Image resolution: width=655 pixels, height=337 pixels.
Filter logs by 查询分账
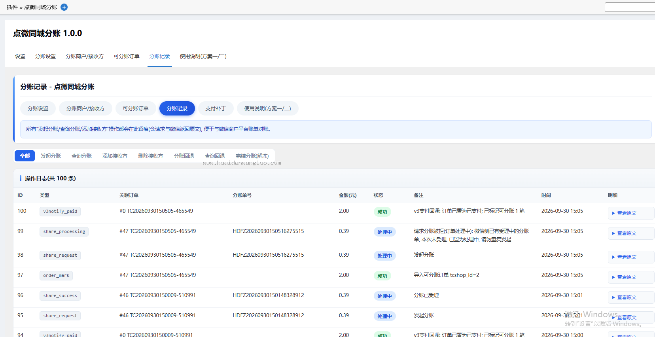pyautogui.click(x=81, y=156)
